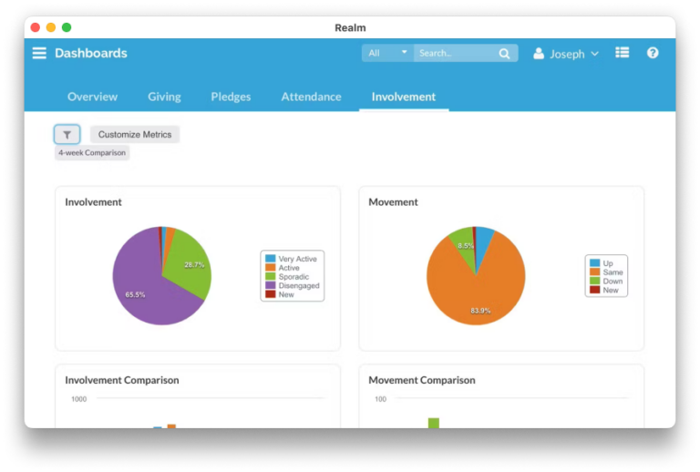The image size is (700, 472).
Task: Click the Disengaged purple legend swatch
Action: tap(270, 285)
